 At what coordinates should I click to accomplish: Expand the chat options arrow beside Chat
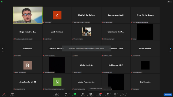pos(69,94)
